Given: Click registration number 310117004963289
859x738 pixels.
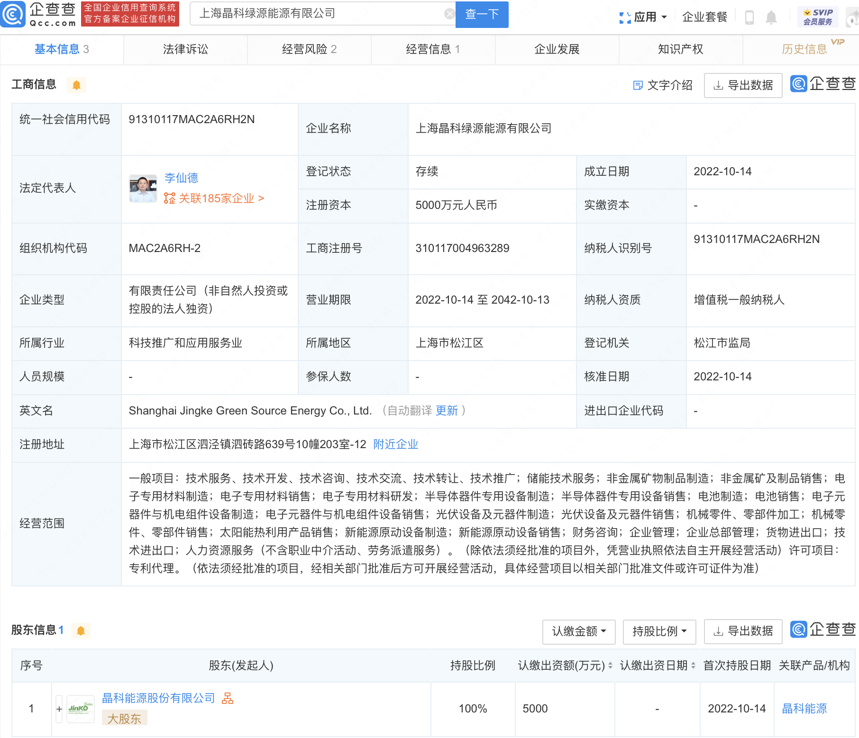Looking at the screenshot, I should pos(462,248).
